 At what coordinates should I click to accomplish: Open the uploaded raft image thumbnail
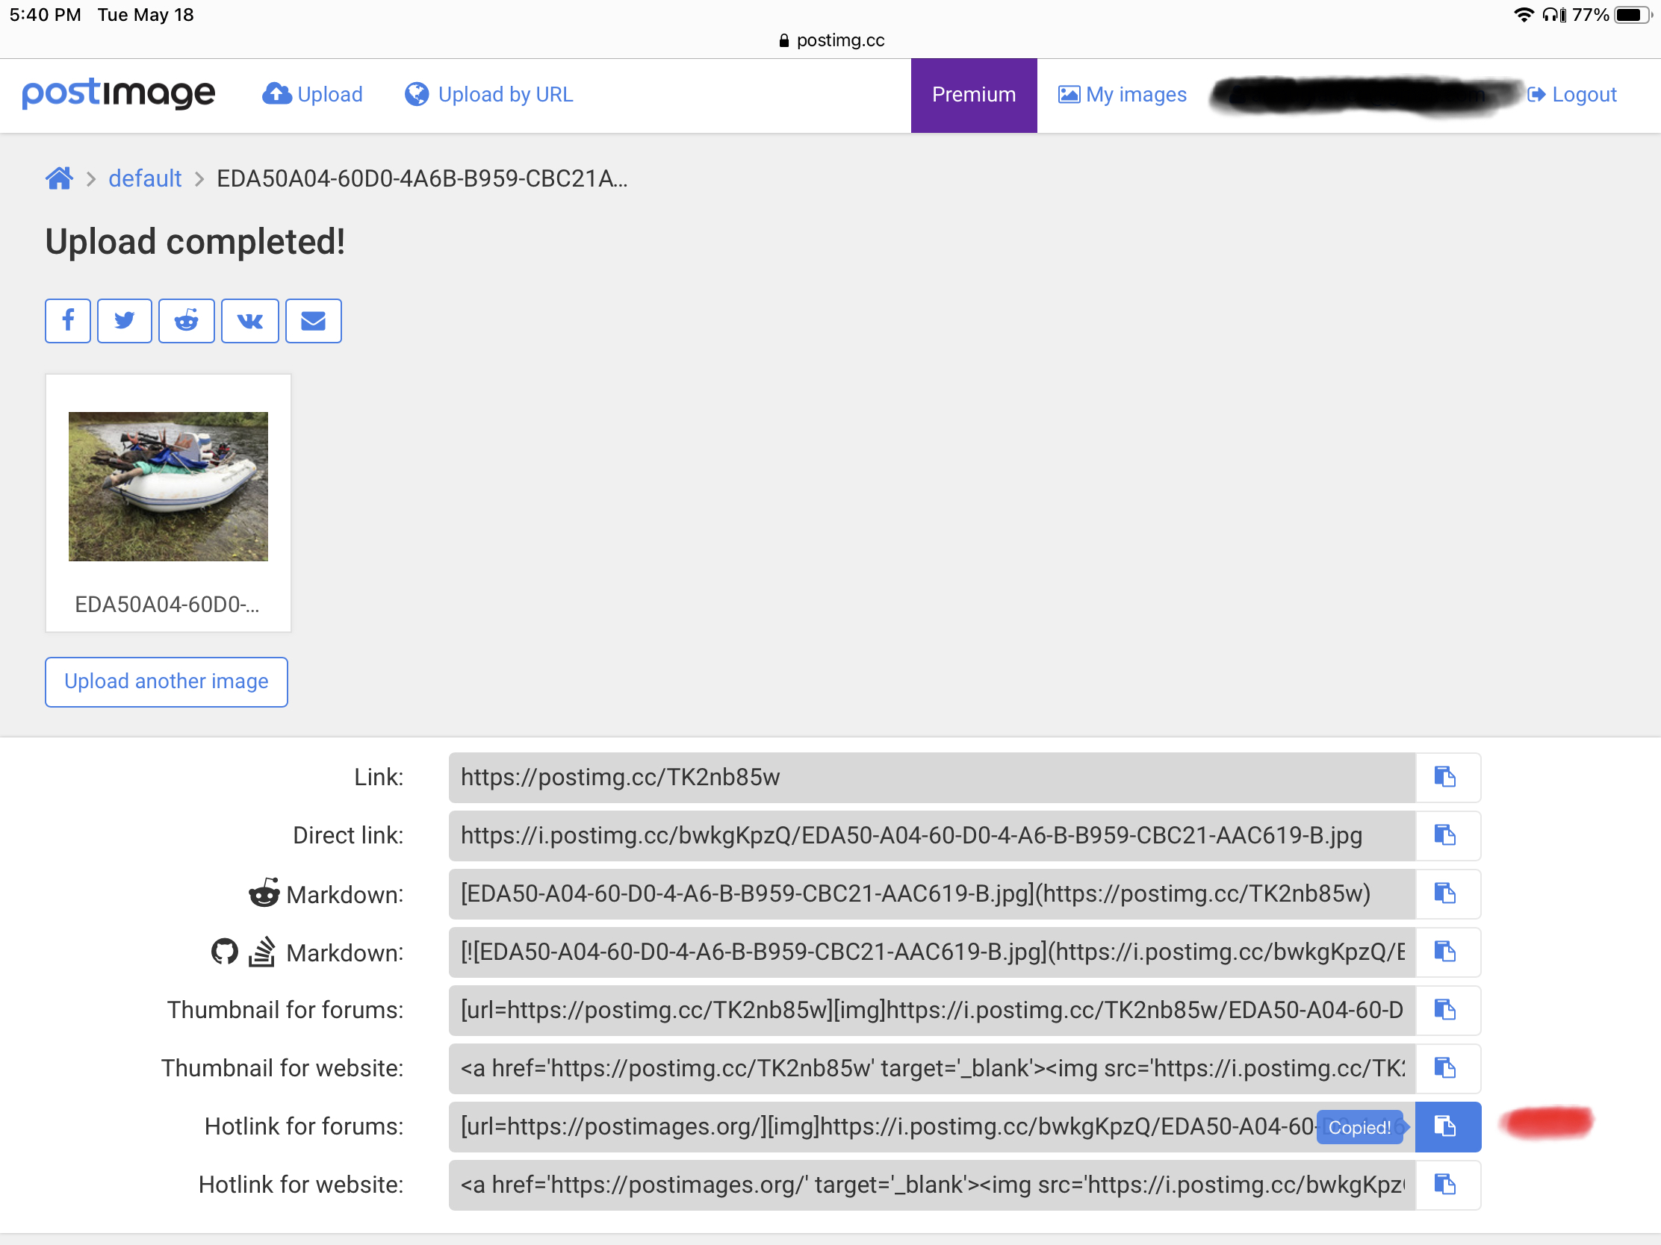pyautogui.click(x=168, y=487)
